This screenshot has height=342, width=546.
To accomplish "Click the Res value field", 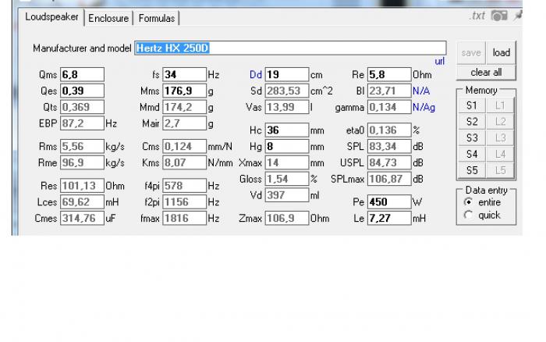I will 82,186.
